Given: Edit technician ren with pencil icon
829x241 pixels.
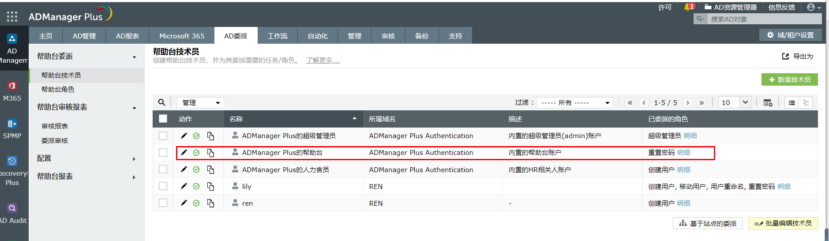Looking at the screenshot, I should tap(184, 203).
